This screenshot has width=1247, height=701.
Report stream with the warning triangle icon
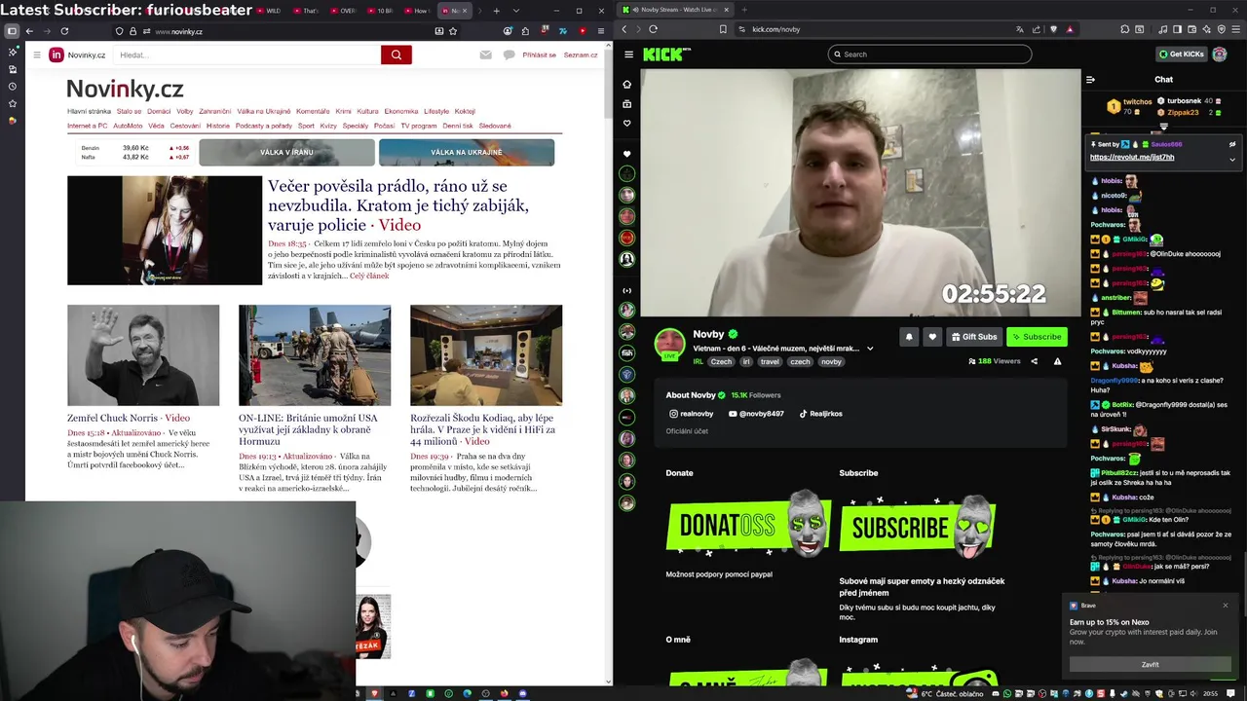pyautogui.click(x=1057, y=361)
